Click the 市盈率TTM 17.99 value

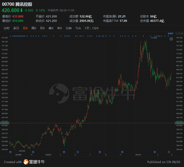[123, 21]
